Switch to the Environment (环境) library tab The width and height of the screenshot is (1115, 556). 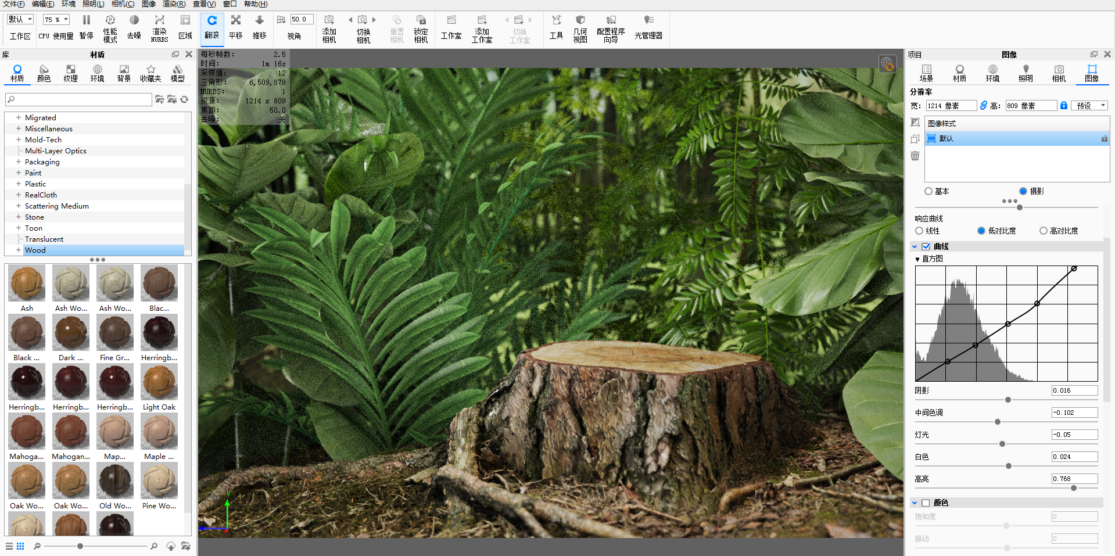[x=97, y=73]
